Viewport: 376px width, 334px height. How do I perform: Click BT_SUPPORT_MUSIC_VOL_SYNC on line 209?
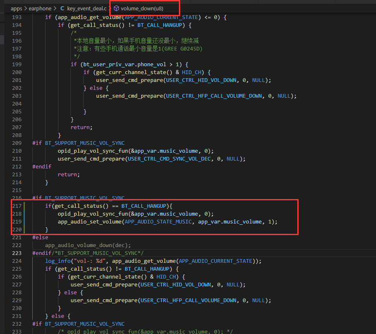click(x=85, y=143)
